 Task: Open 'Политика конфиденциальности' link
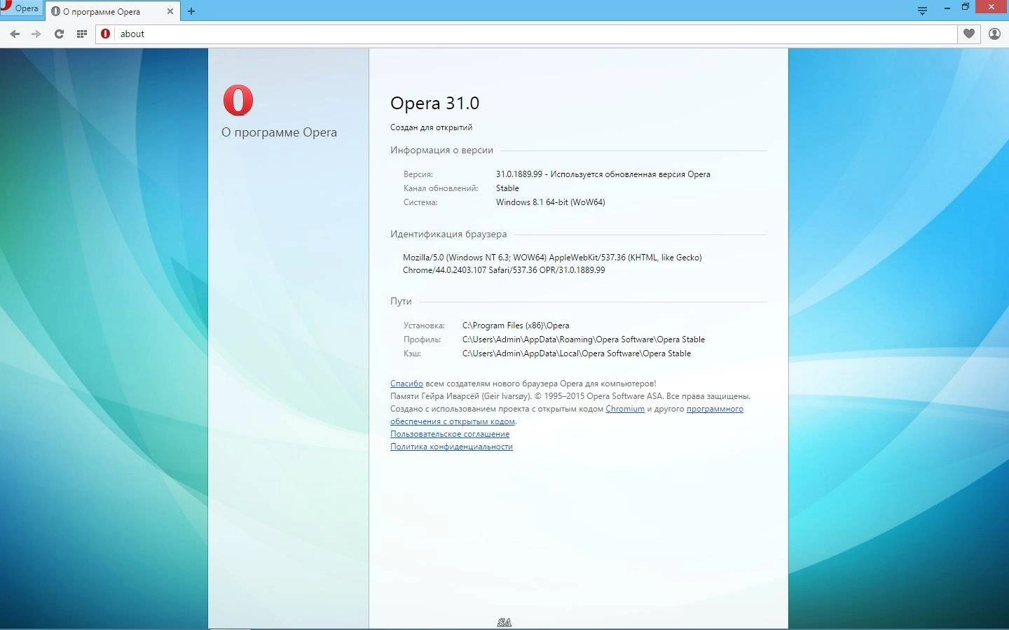tap(451, 447)
